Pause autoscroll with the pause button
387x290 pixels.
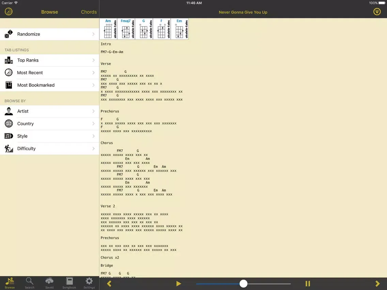pyautogui.click(x=308, y=284)
